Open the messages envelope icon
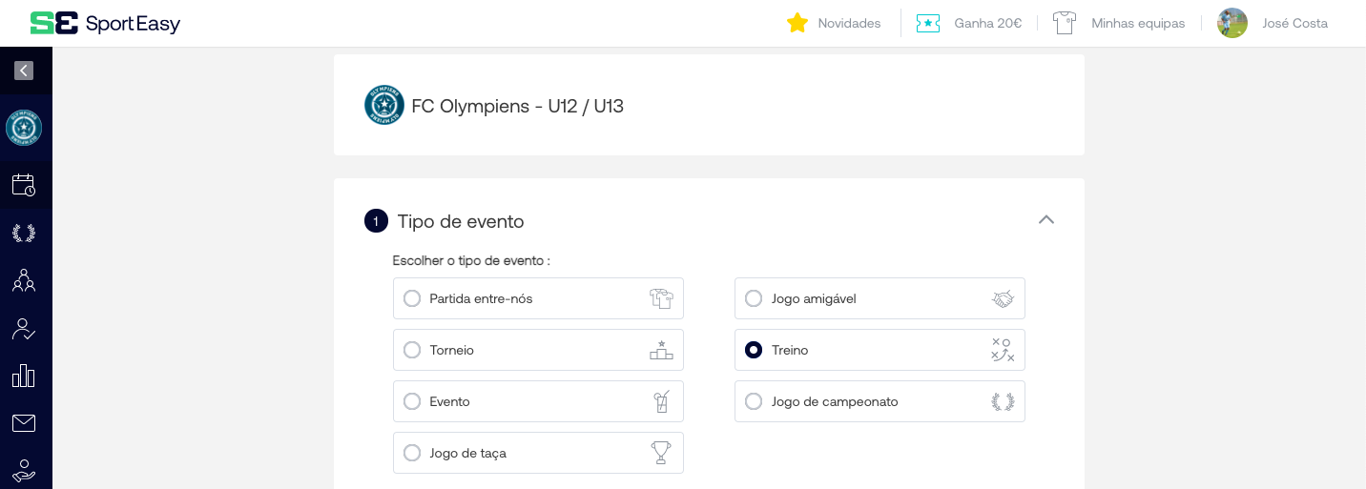Image resolution: width=1366 pixels, height=489 pixels. [24, 423]
